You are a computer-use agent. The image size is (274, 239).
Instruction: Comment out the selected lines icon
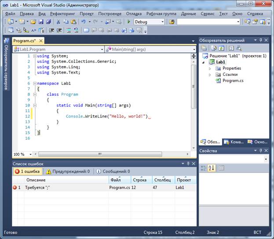pyautogui.click(x=69, y=30)
